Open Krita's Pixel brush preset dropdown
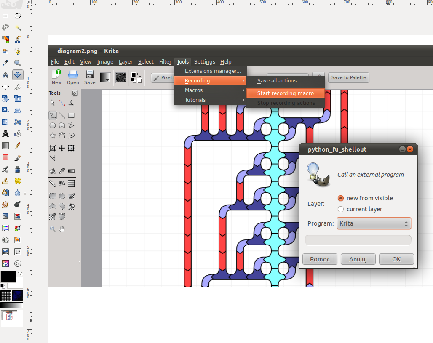The height and width of the screenshot is (343, 433). pos(163,77)
